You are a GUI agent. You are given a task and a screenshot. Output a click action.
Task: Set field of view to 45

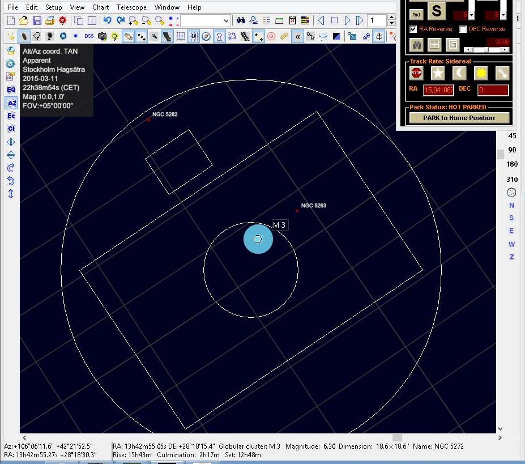[512, 135]
